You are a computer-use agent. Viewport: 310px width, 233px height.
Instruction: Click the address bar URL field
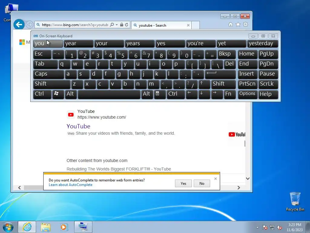(x=75, y=25)
